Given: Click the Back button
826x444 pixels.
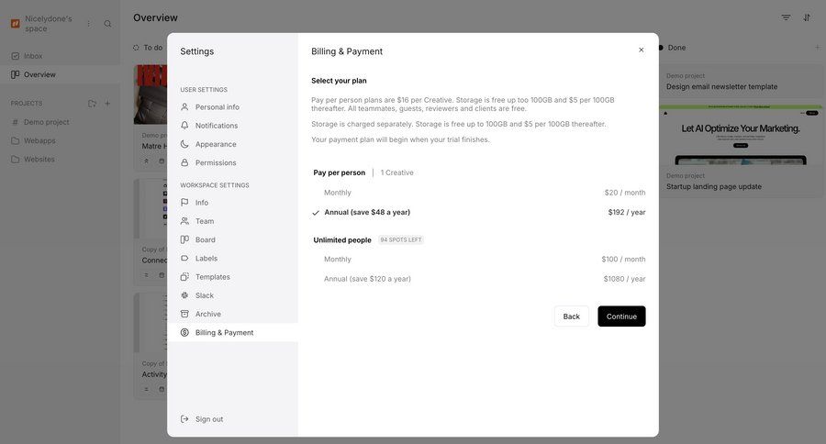Looking at the screenshot, I should click(x=571, y=316).
